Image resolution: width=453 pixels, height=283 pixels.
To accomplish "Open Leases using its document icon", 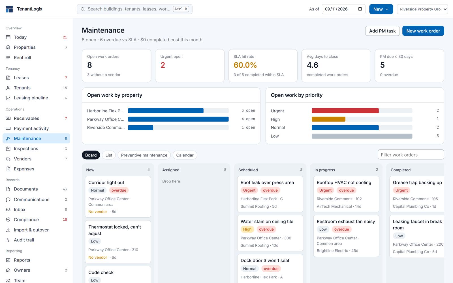I will pyautogui.click(x=8, y=78).
